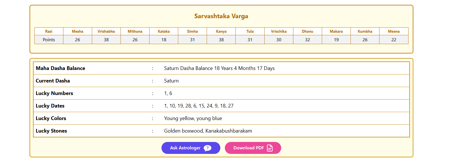Select the Lucky Dates value text
This screenshot has width=452, height=163.
tap(199, 106)
